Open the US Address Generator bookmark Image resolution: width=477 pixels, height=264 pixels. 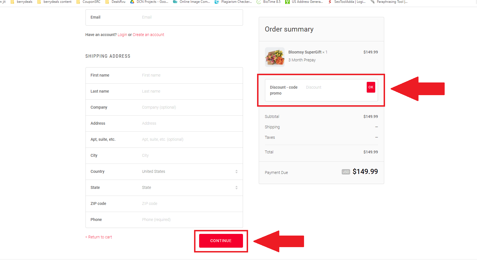[x=304, y=2]
